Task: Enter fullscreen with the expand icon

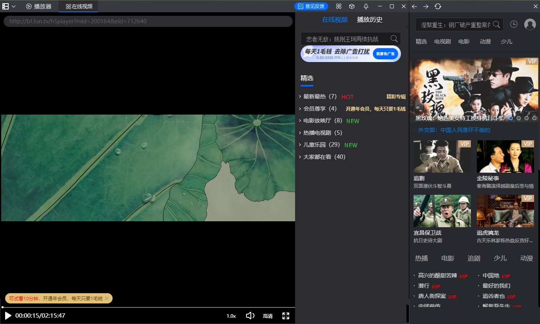Action: click(x=286, y=316)
